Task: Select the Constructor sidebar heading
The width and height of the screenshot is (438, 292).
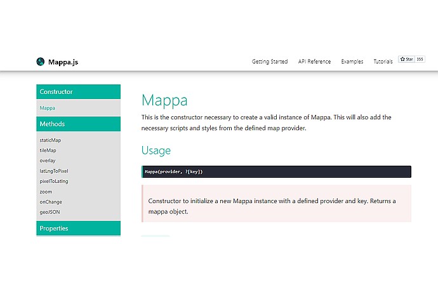Action: pos(79,91)
